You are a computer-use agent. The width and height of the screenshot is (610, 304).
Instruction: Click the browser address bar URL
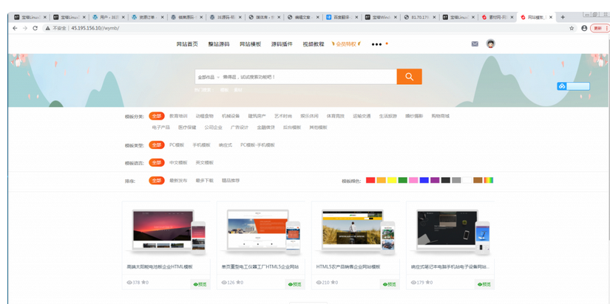95,28
